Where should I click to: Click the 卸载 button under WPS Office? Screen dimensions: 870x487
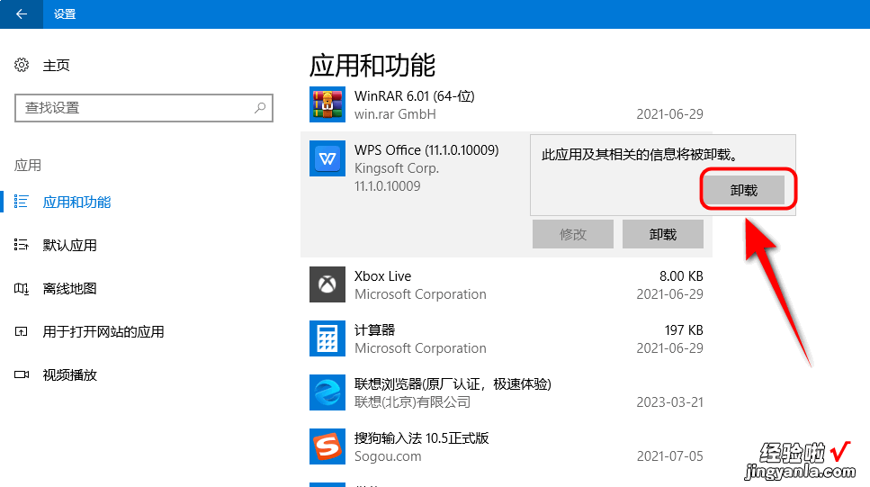click(x=663, y=234)
